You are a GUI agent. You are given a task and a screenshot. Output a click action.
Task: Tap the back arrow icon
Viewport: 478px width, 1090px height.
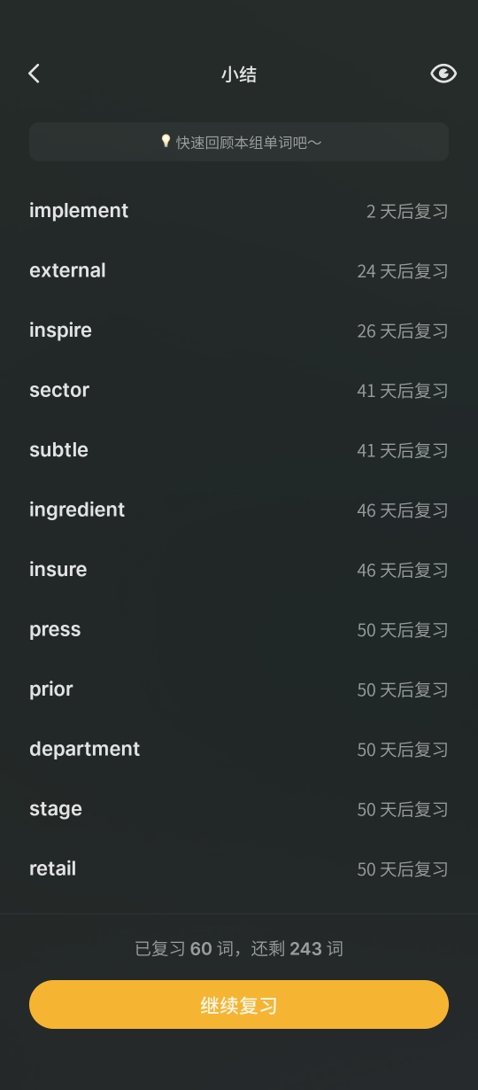[34, 74]
